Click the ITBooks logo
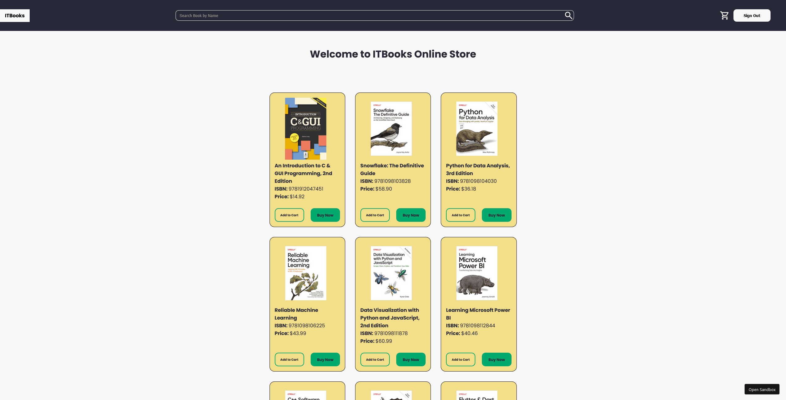786x400 pixels. (x=15, y=15)
